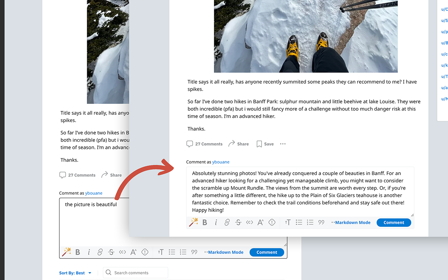Screen dimensions: 448x280
Task: Insert a link using front panel editor toolbar
Action: 227,222
